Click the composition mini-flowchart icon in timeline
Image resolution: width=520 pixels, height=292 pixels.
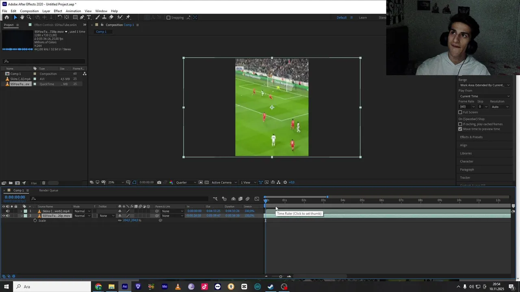click(215, 199)
